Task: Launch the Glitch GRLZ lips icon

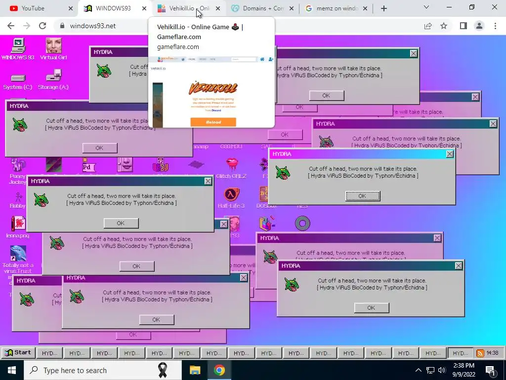Action: pyautogui.click(x=231, y=168)
